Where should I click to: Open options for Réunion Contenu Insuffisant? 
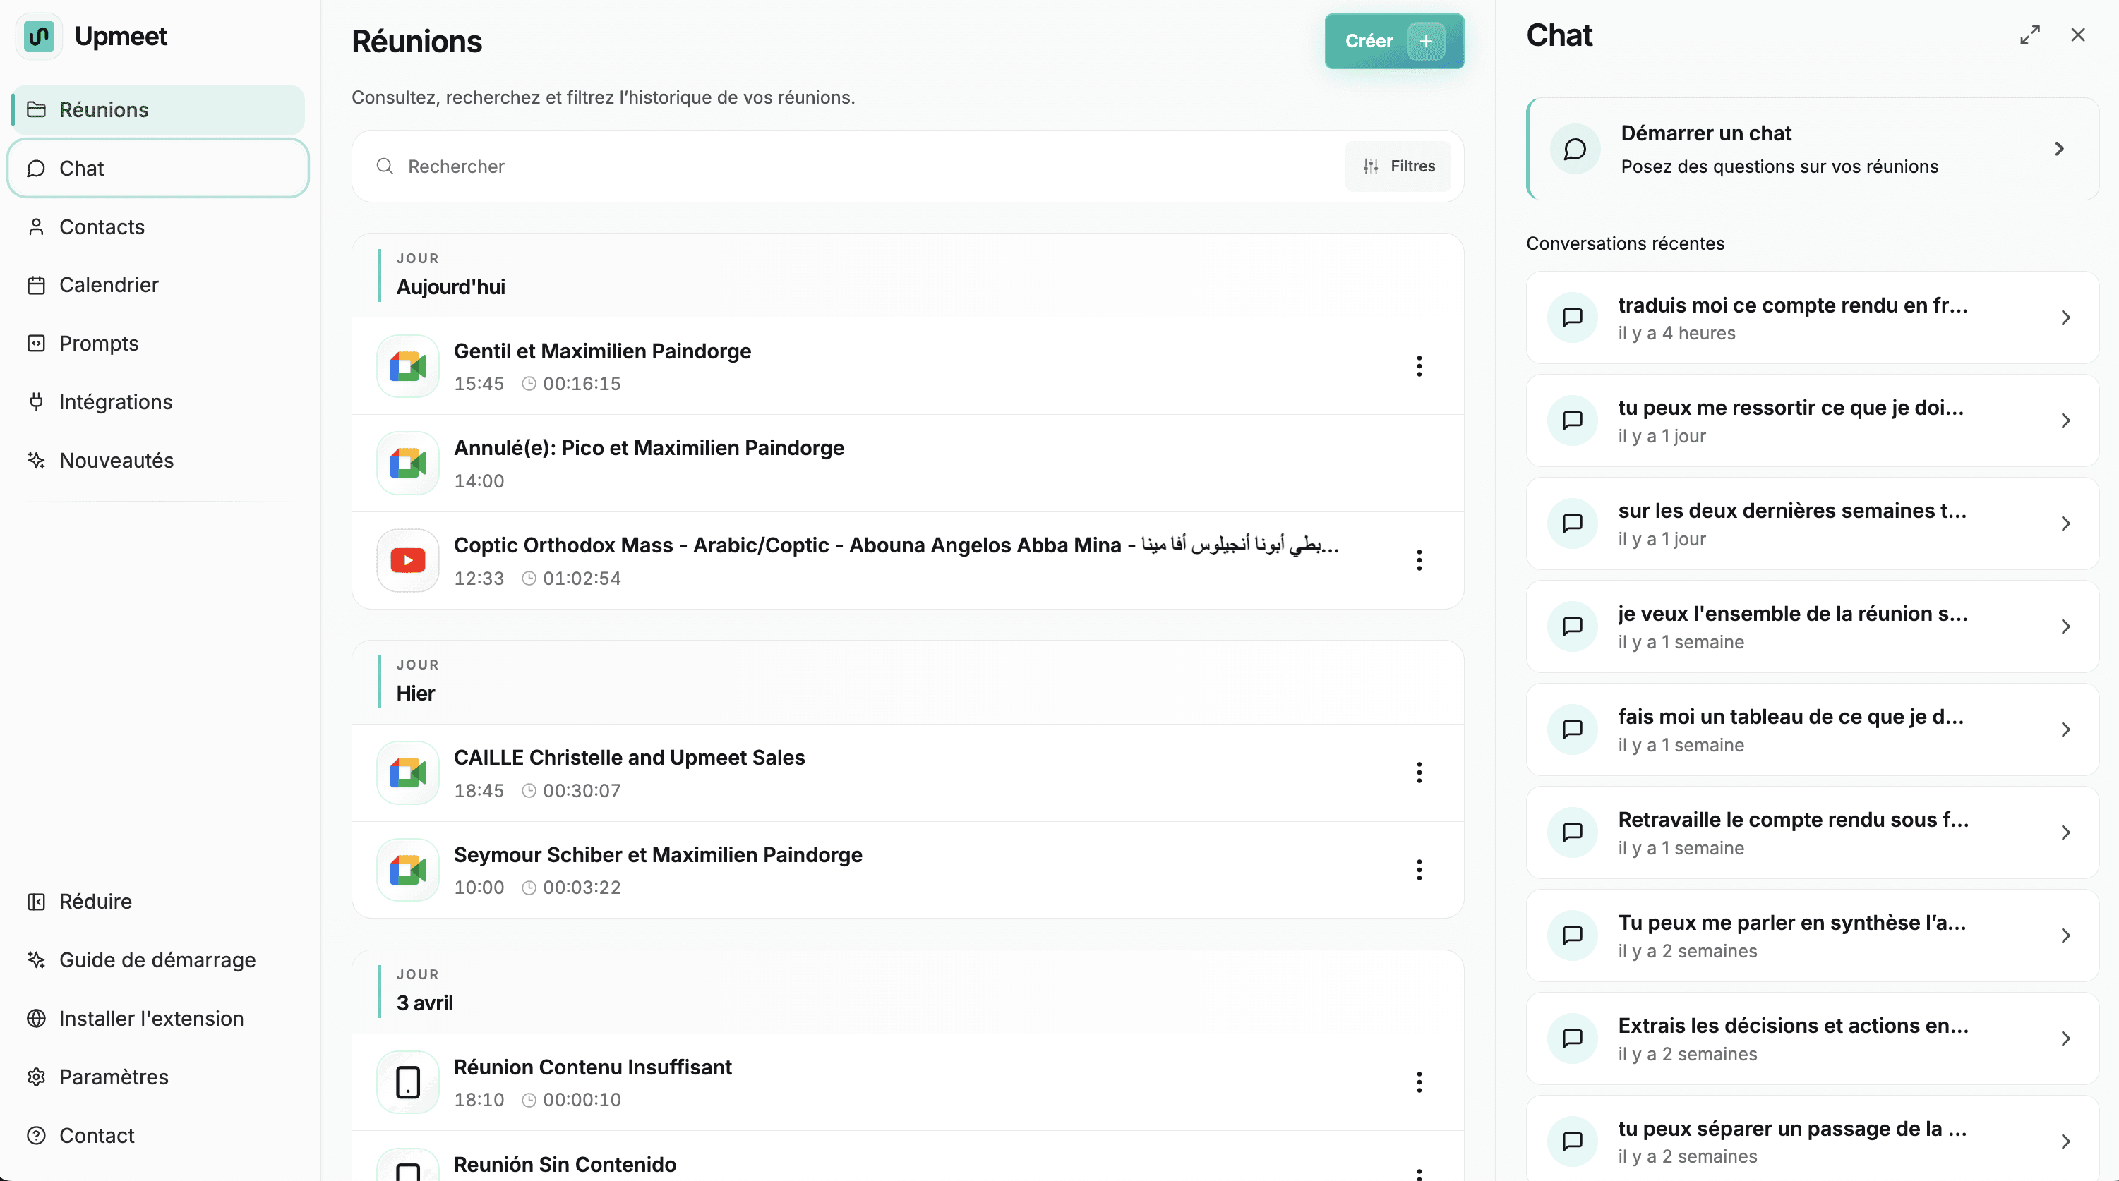pyautogui.click(x=1419, y=1082)
